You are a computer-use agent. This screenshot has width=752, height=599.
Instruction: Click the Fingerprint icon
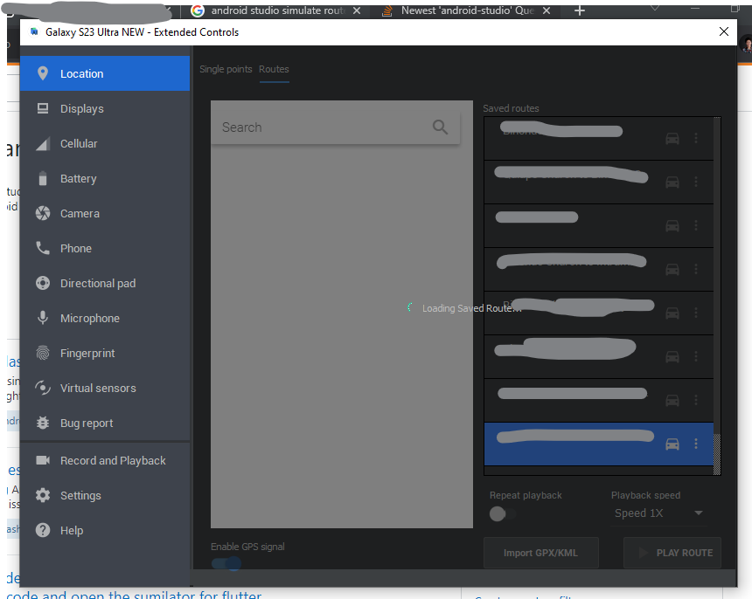(x=42, y=354)
